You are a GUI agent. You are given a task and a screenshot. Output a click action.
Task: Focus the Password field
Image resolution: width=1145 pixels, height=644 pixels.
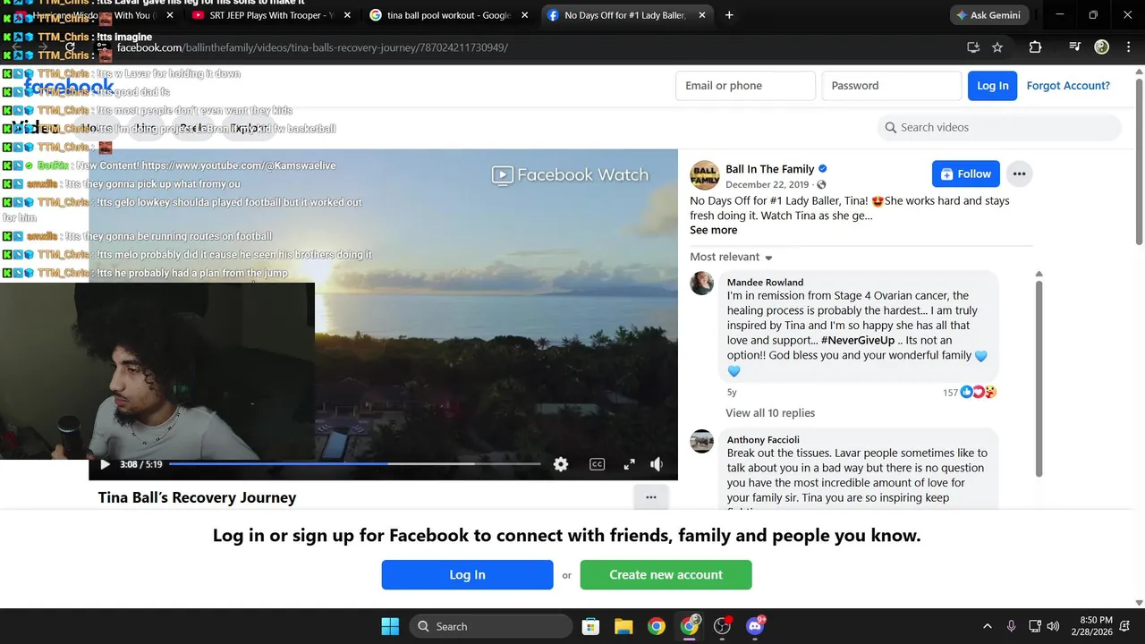coord(891,86)
